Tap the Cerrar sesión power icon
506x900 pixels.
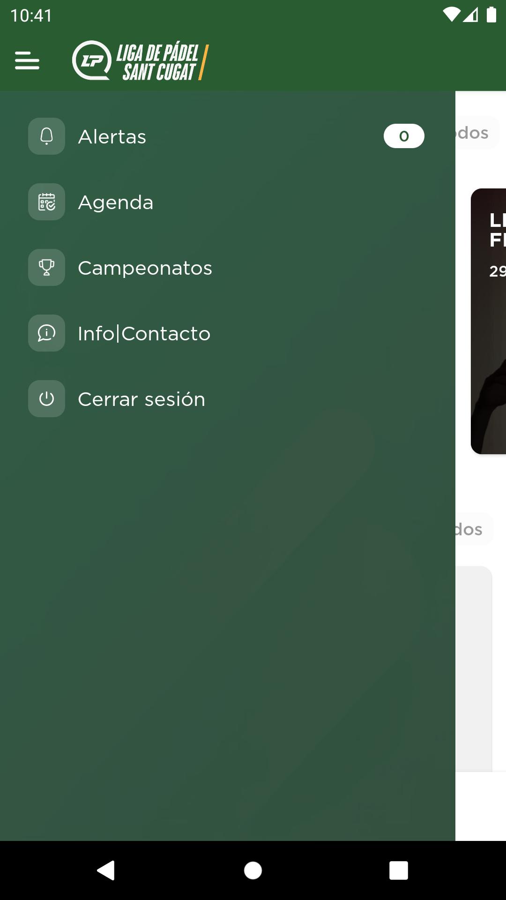[x=46, y=399]
